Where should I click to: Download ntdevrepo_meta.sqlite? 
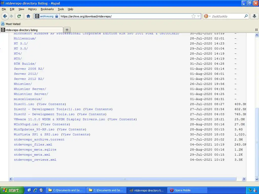(35, 150)
